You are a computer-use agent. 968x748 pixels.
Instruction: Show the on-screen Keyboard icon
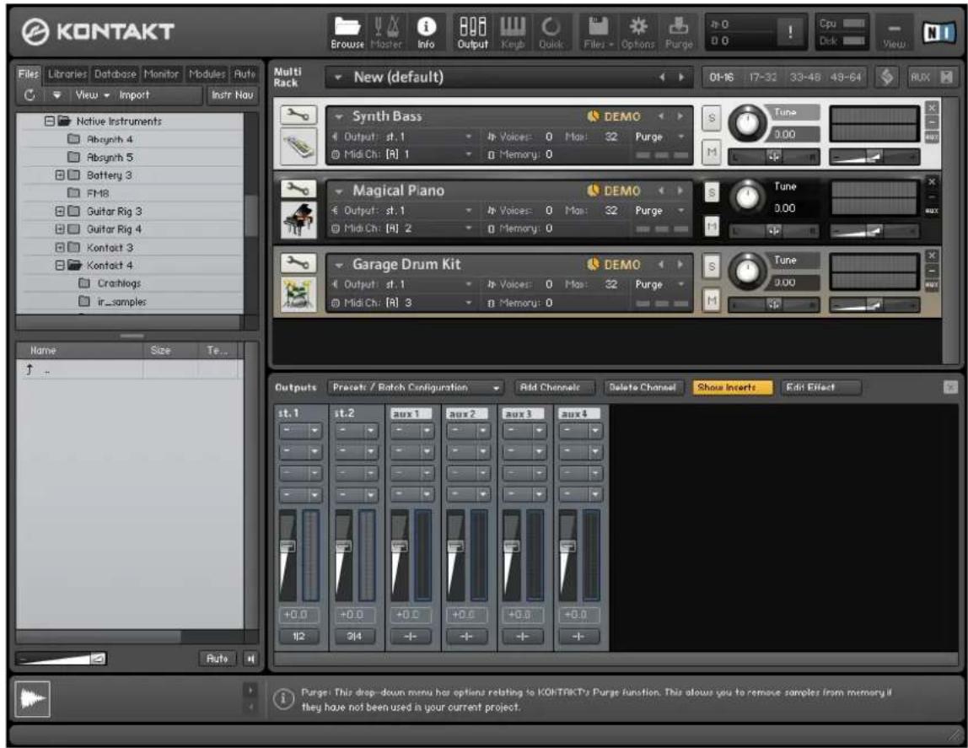pos(513,32)
